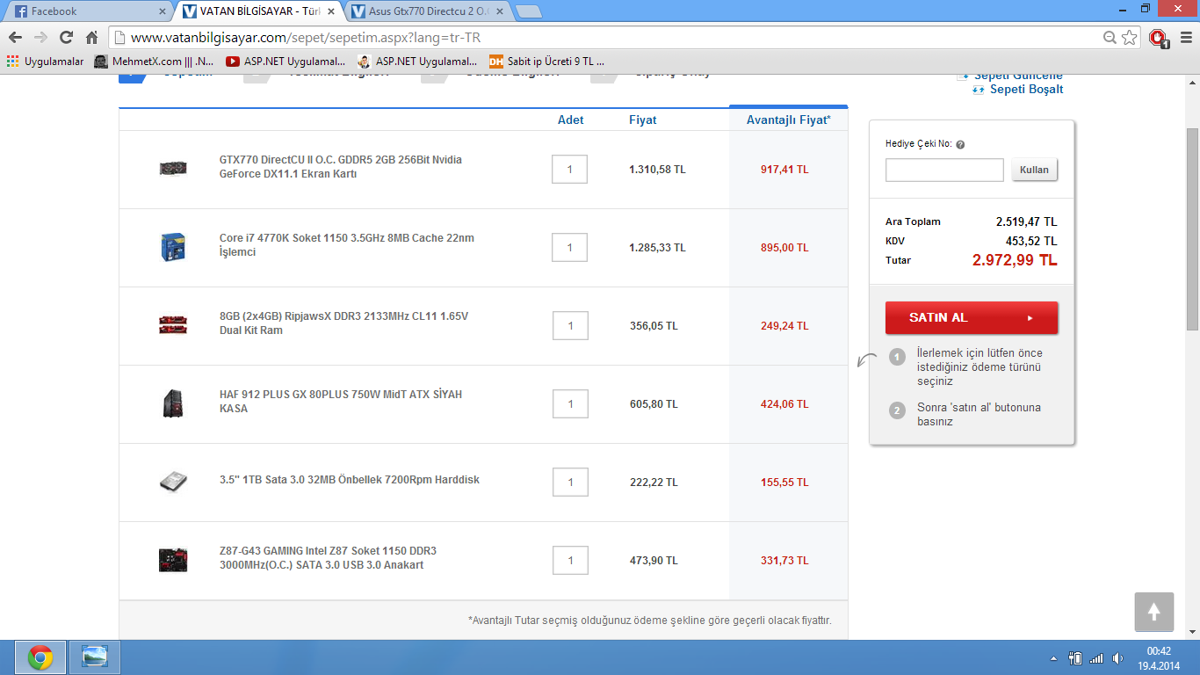Click the help icon beside Hediye Çeki No
The height and width of the screenshot is (675, 1200).
point(960,145)
